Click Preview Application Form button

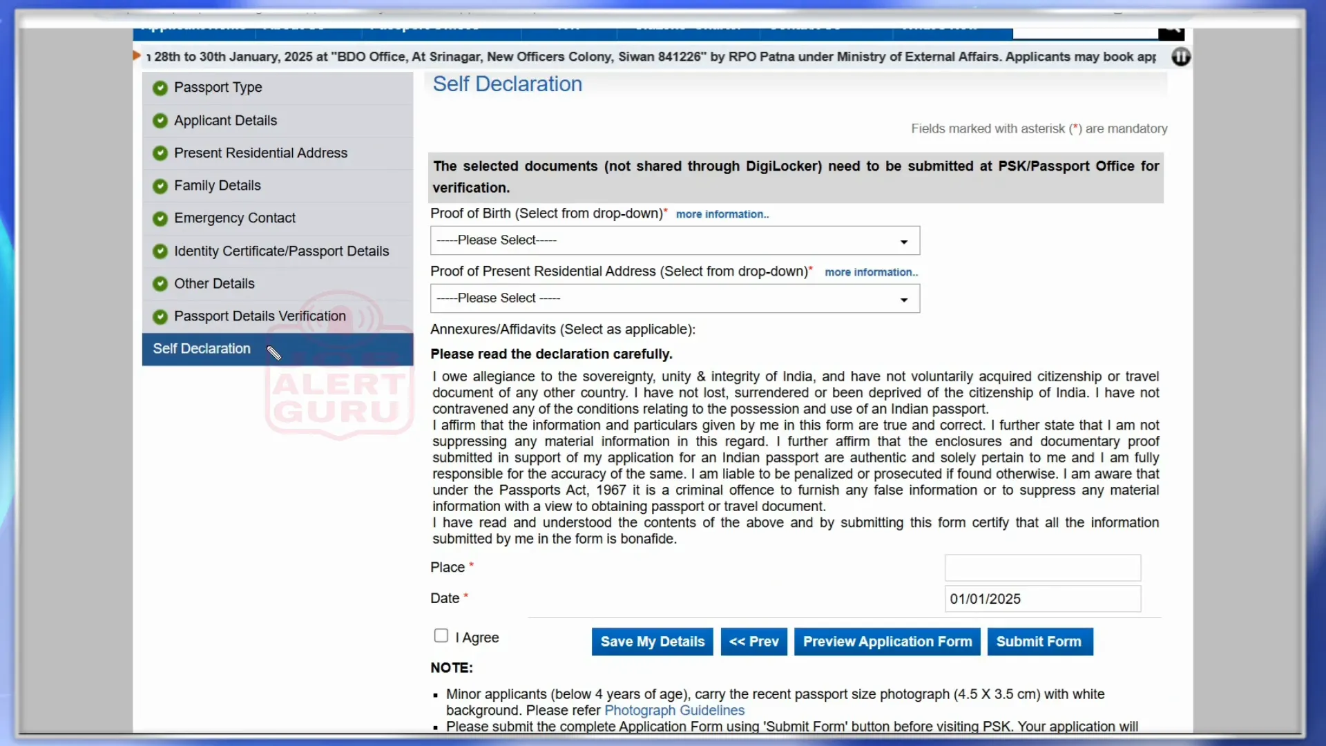887,641
